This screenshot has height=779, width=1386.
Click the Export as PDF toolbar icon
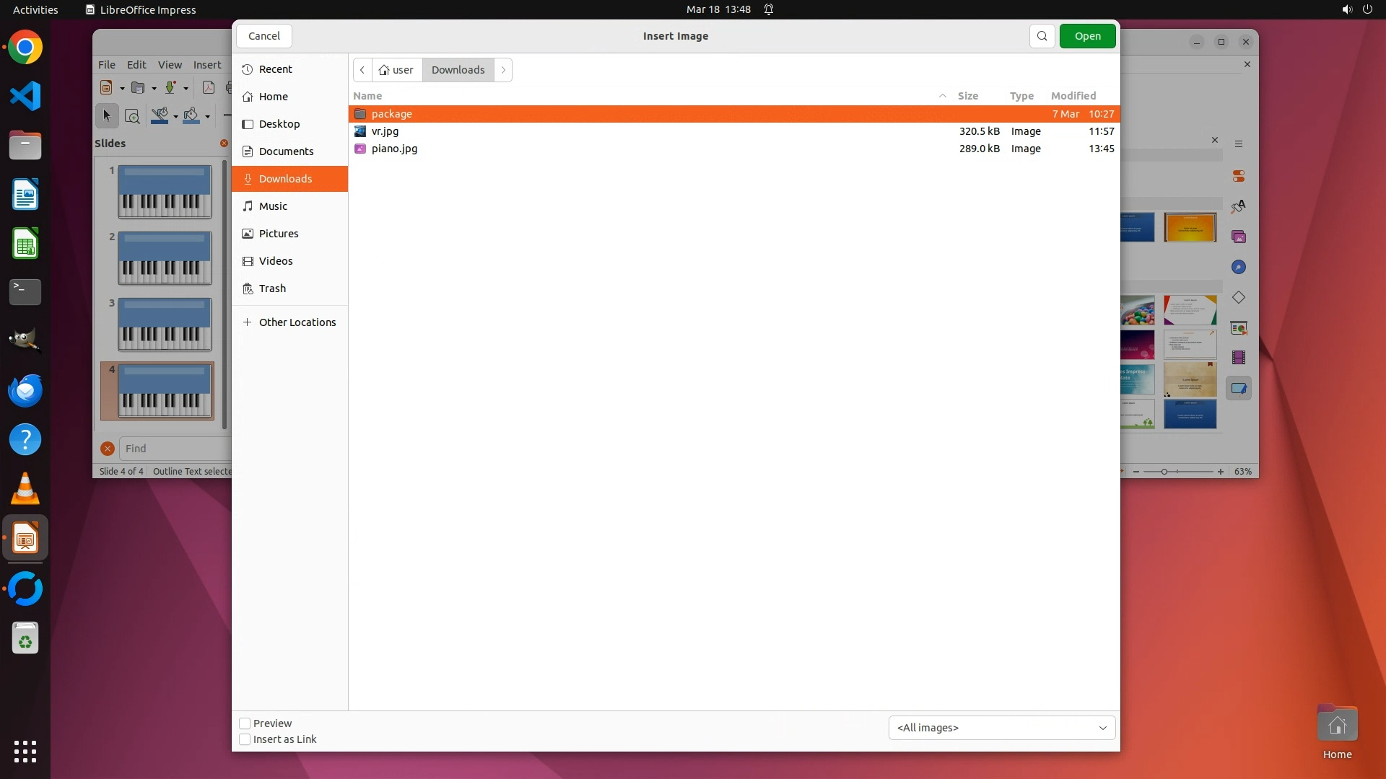tap(209, 88)
